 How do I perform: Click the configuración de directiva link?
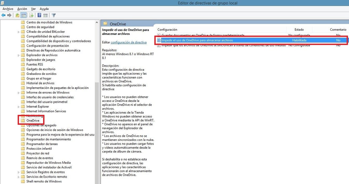coord(128,42)
